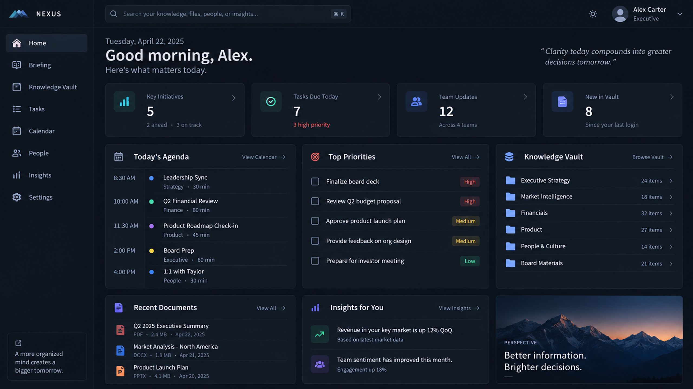693x389 pixels.
Task: Open the Browse Vault link
Action: coord(652,157)
